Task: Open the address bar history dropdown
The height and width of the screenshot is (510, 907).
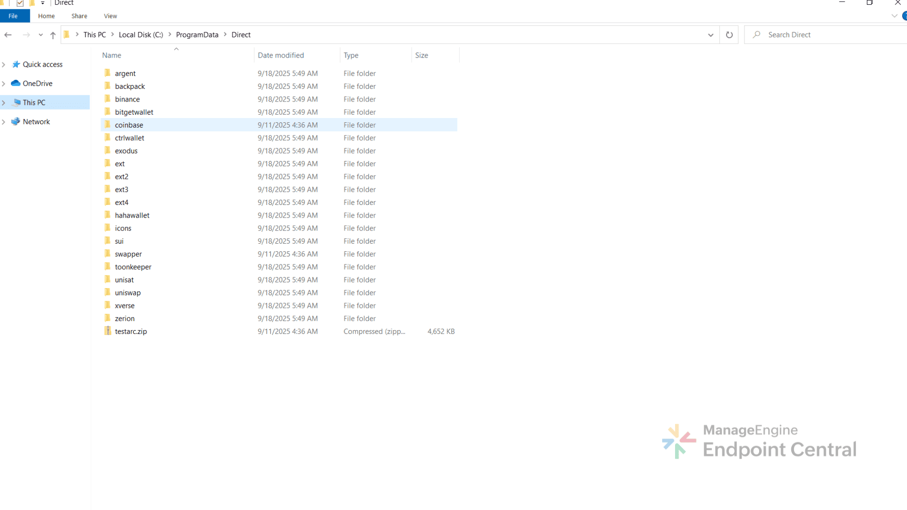Action: point(710,35)
